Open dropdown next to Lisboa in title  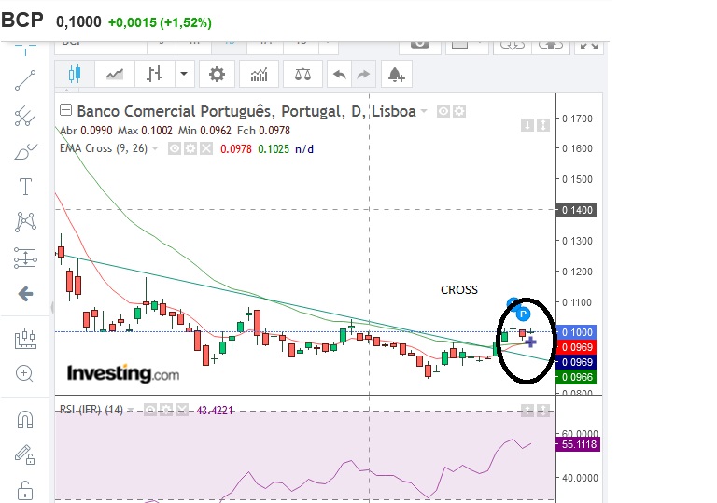click(x=424, y=111)
